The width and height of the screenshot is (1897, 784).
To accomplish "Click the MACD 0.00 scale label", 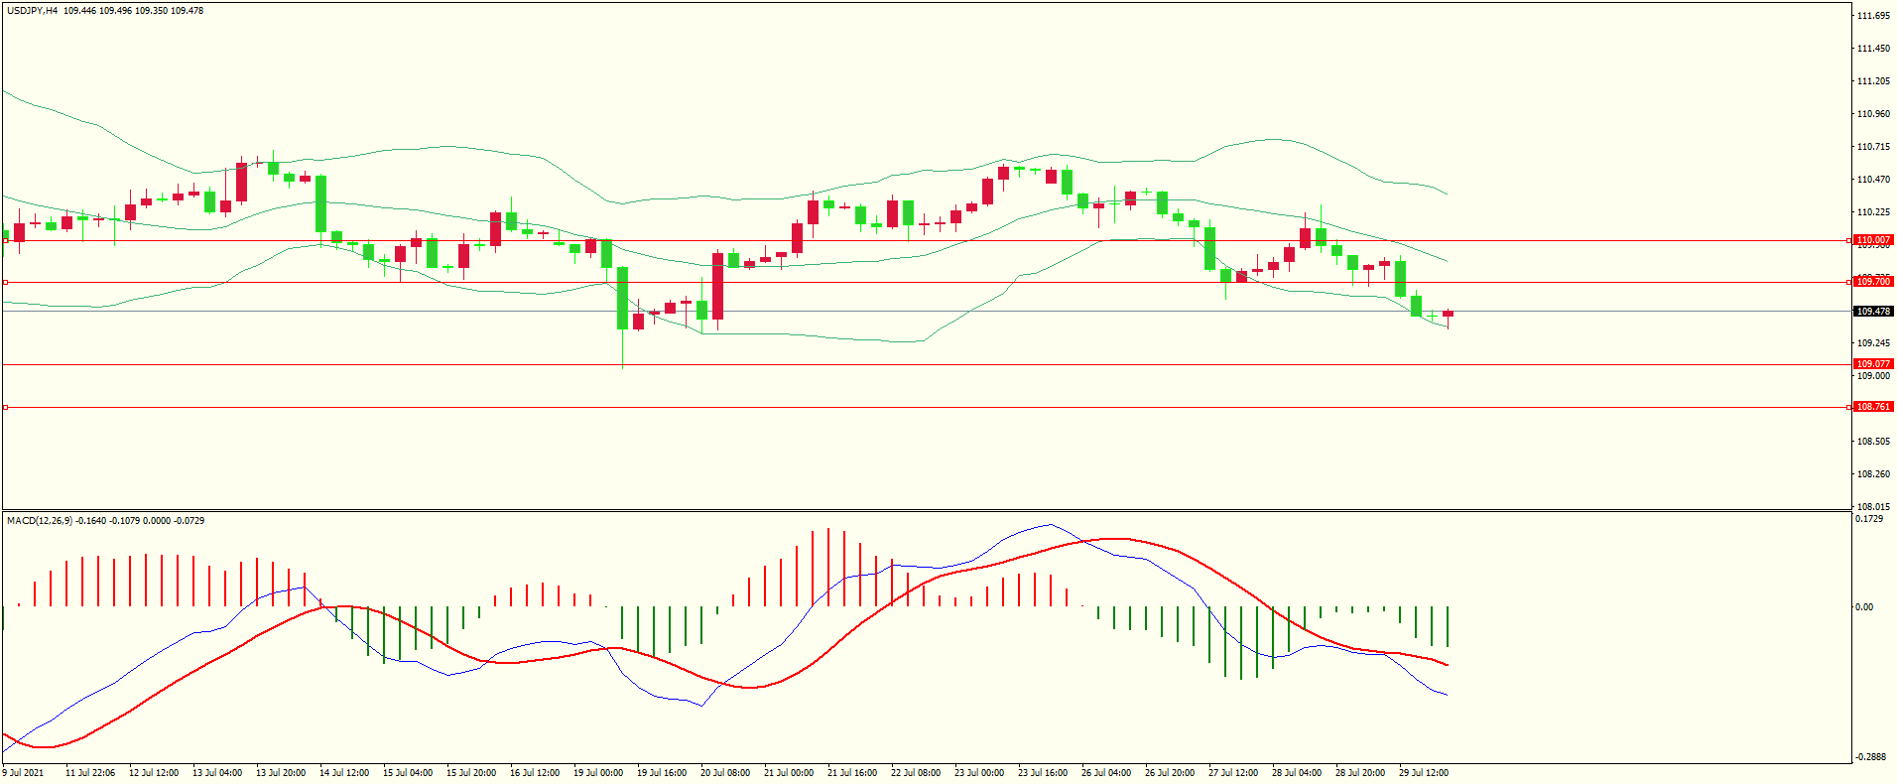I will (x=1864, y=607).
